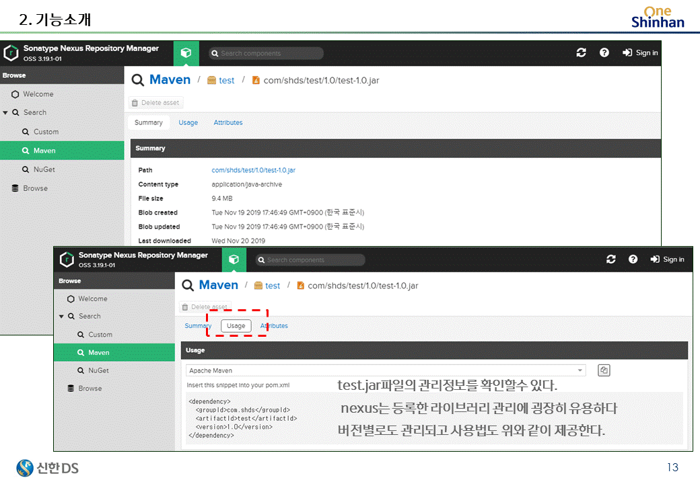
Task: Select Maven search in front window sidebar
Action: coord(114,352)
